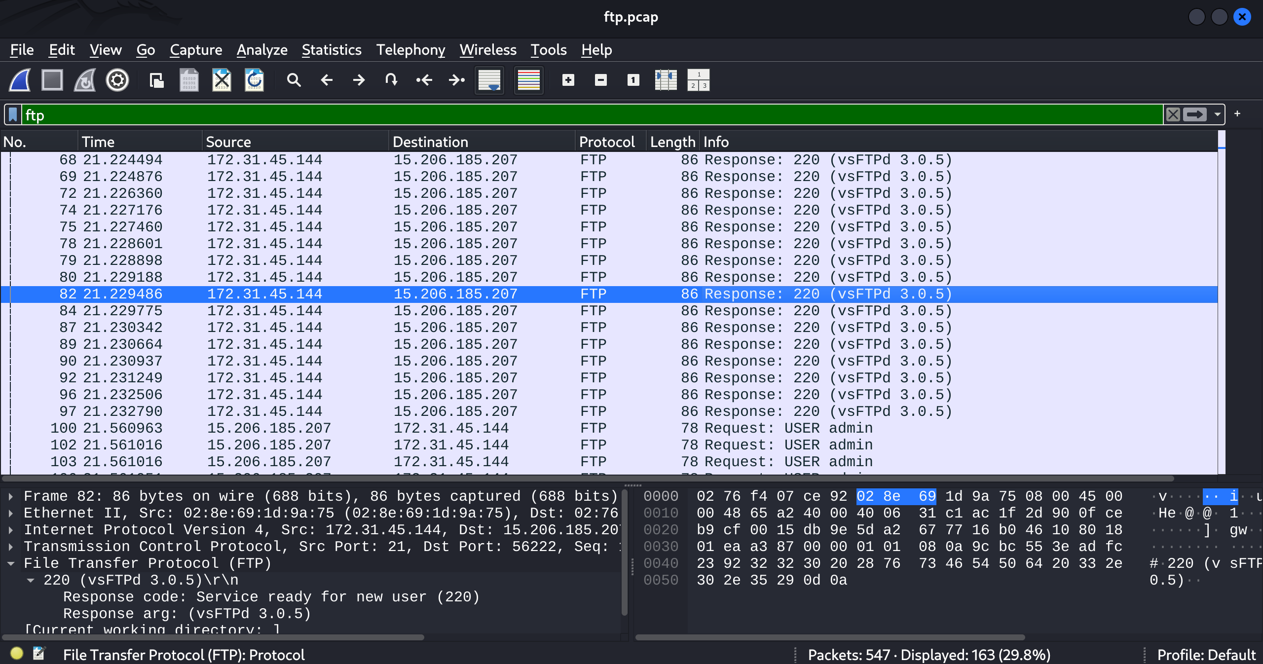Select packet 100 USER admin request

click(609, 428)
